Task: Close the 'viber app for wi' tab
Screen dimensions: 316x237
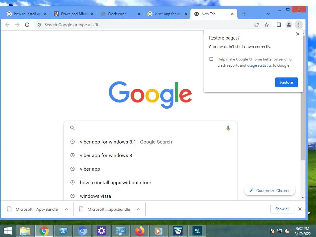Action: click(186, 14)
